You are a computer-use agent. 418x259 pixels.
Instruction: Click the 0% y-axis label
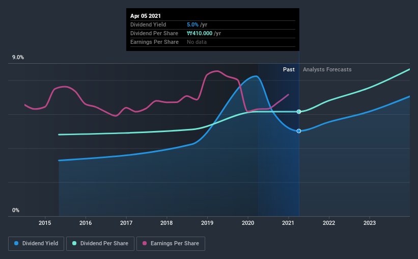16,210
